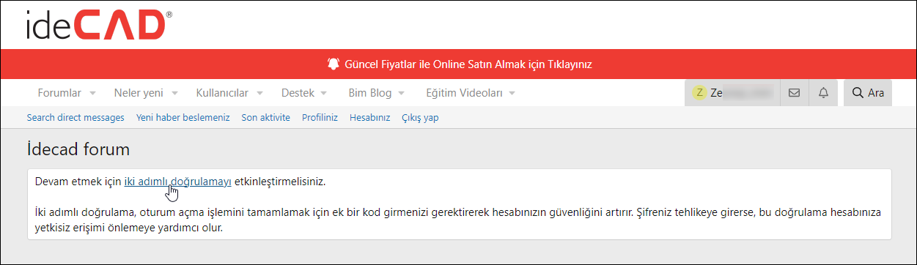Click Güncel Fiyatlar ile Online Satın Almak banner
Viewport: 917px width, 265px height.
tap(468, 64)
